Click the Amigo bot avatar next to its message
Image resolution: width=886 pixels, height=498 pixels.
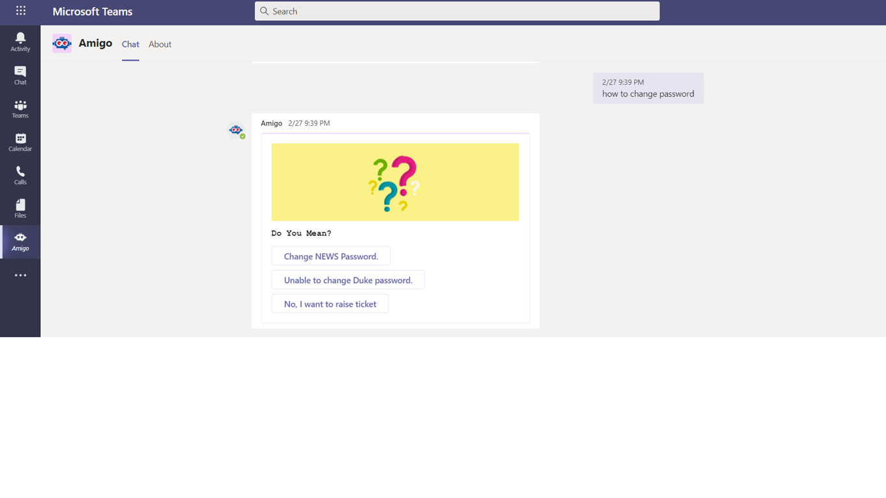[x=236, y=130]
